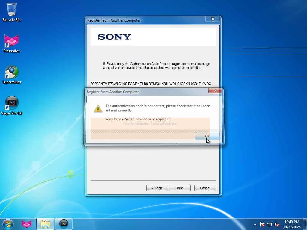Click the error dialog title bar text
The image size is (307, 230).
tap(113, 92)
